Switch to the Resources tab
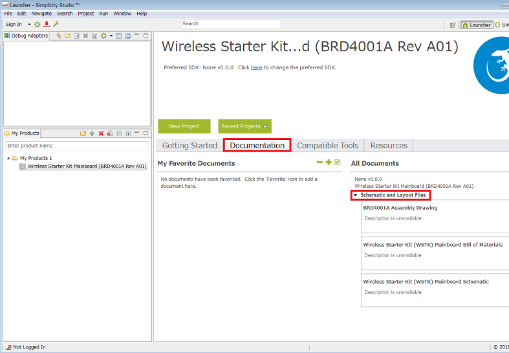The width and height of the screenshot is (509, 353). [x=389, y=145]
